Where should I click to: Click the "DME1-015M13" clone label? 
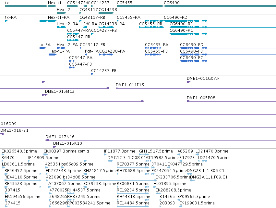60,92
